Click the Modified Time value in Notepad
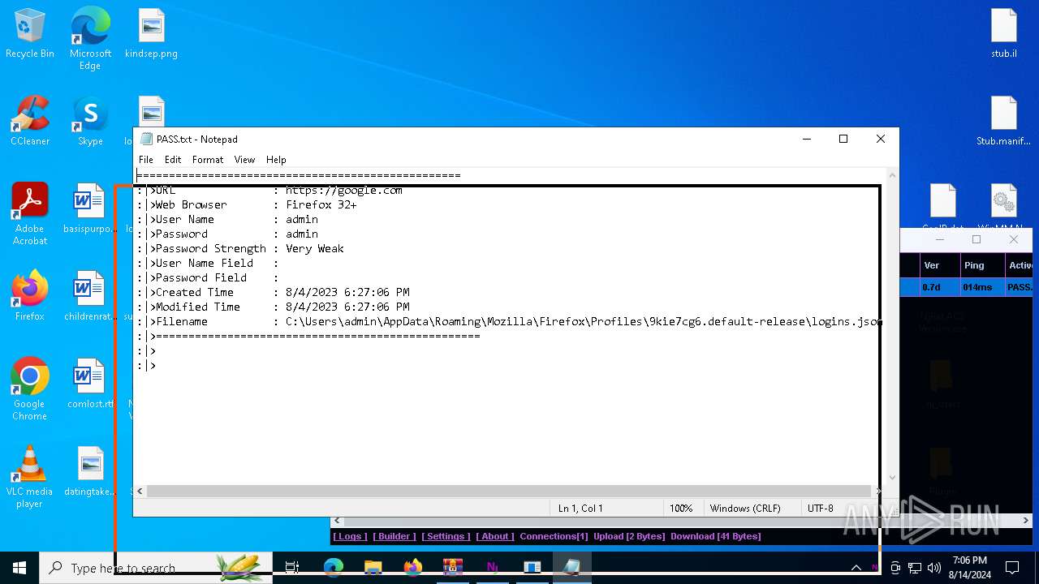This screenshot has height=584, width=1039. tap(347, 307)
